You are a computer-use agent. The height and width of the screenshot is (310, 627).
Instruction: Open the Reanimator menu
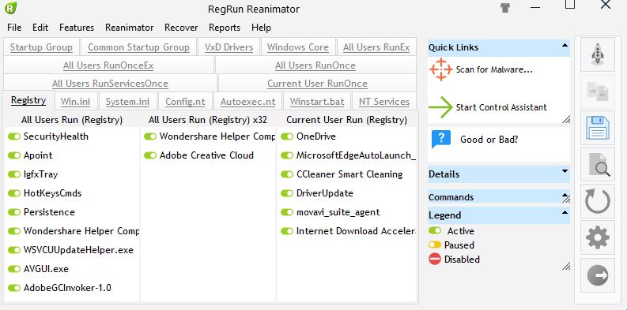[x=129, y=28]
